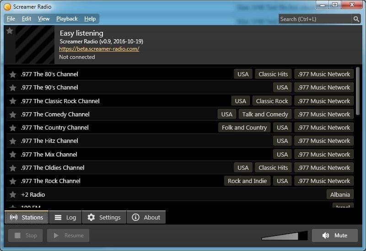The image size is (366, 251).
Task: Open the View menu
Action: 44,19
